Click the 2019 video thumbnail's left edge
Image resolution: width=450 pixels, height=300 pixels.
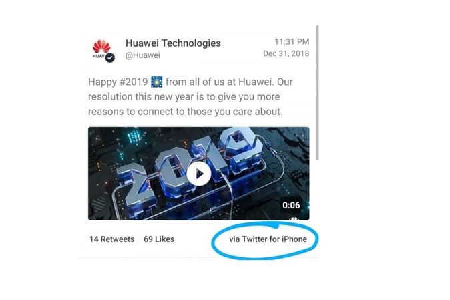tap(90, 174)
